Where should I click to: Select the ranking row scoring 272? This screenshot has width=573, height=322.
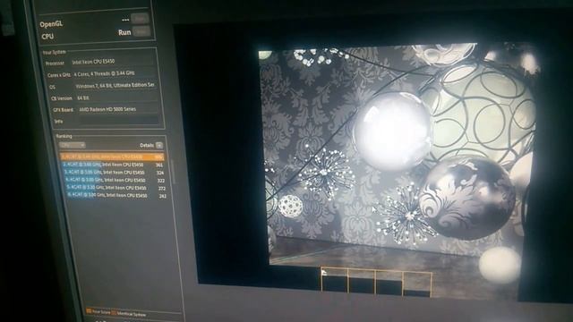(116, 188)
